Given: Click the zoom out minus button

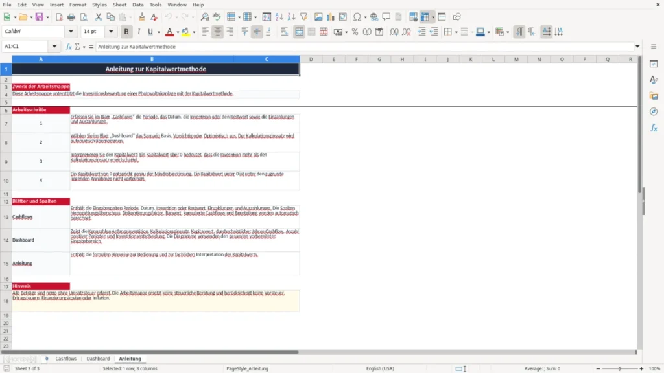Looking at the screenshot, I should (x=598, y=368).
